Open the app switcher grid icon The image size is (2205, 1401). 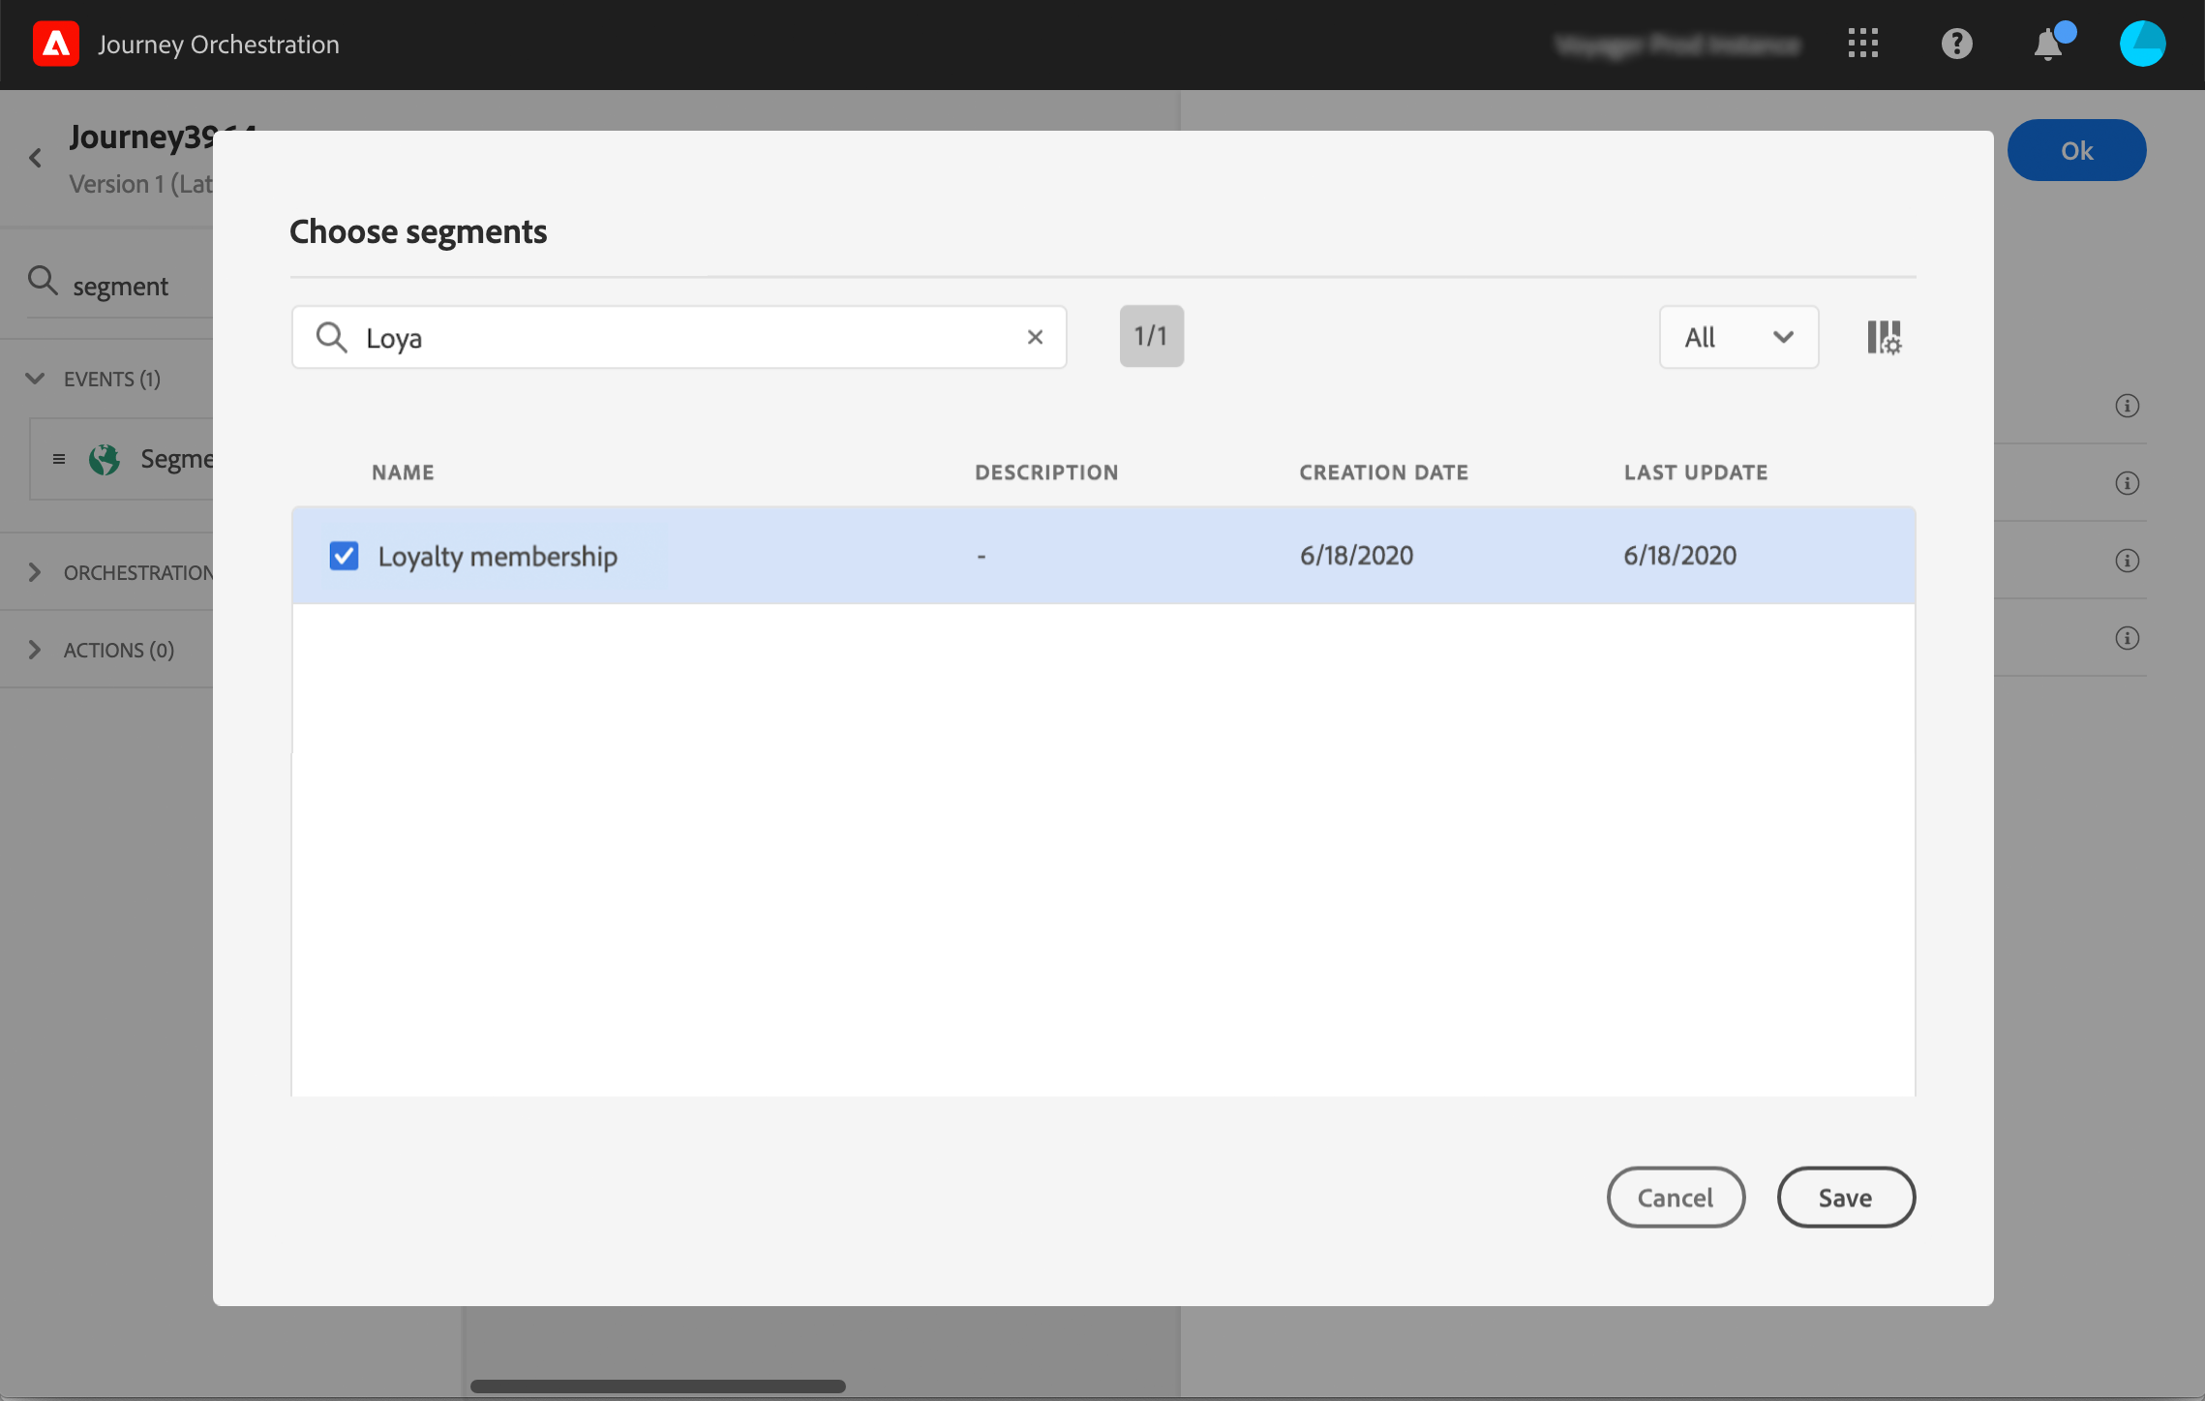point(1862,44)
